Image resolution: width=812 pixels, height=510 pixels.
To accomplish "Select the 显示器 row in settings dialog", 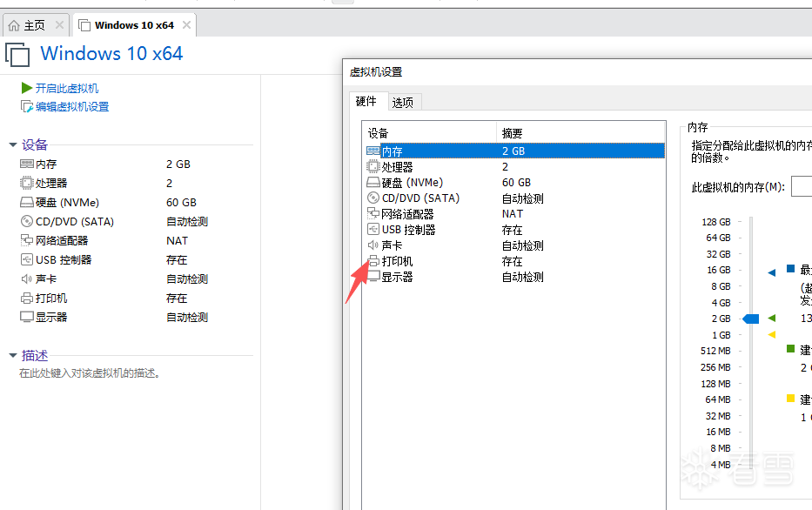I will click(x=514, y=277).
